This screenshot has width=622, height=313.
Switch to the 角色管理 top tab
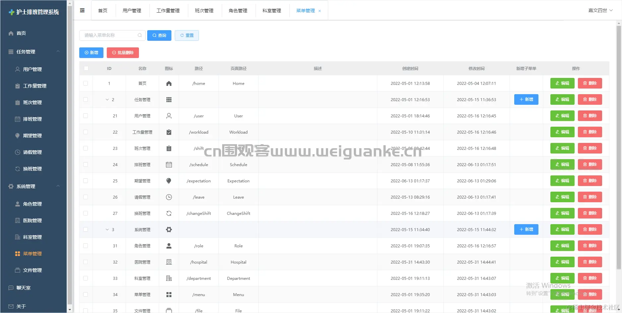point(238,11)
